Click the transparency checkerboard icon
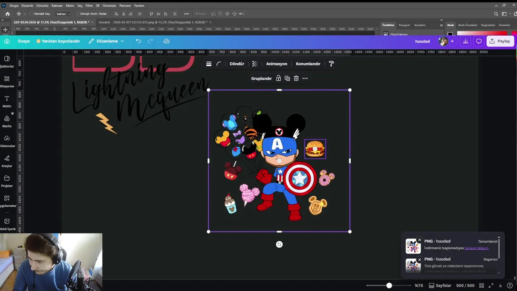517x291 pixels. 255,64
